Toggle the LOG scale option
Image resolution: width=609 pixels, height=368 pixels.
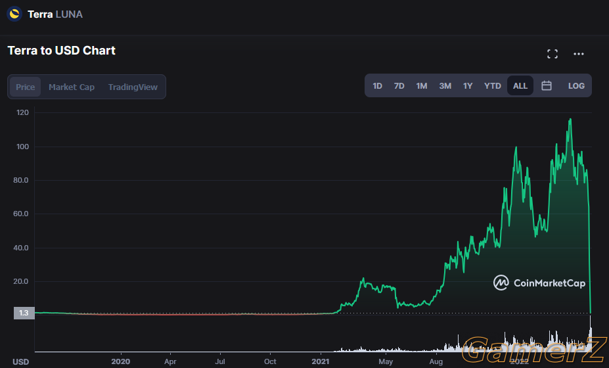576,86
